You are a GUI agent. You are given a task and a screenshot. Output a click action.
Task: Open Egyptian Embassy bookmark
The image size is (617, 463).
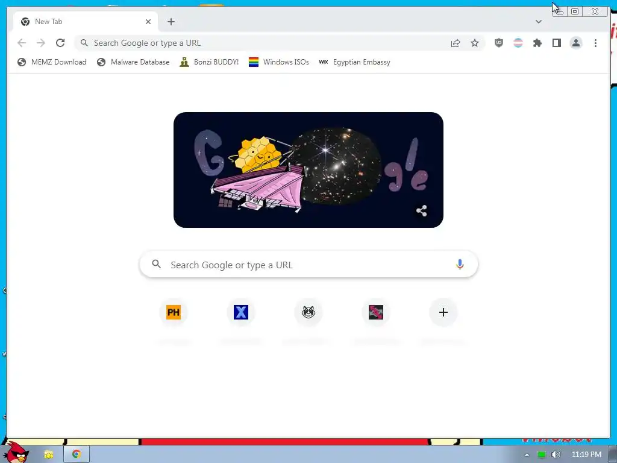point(354,62)
